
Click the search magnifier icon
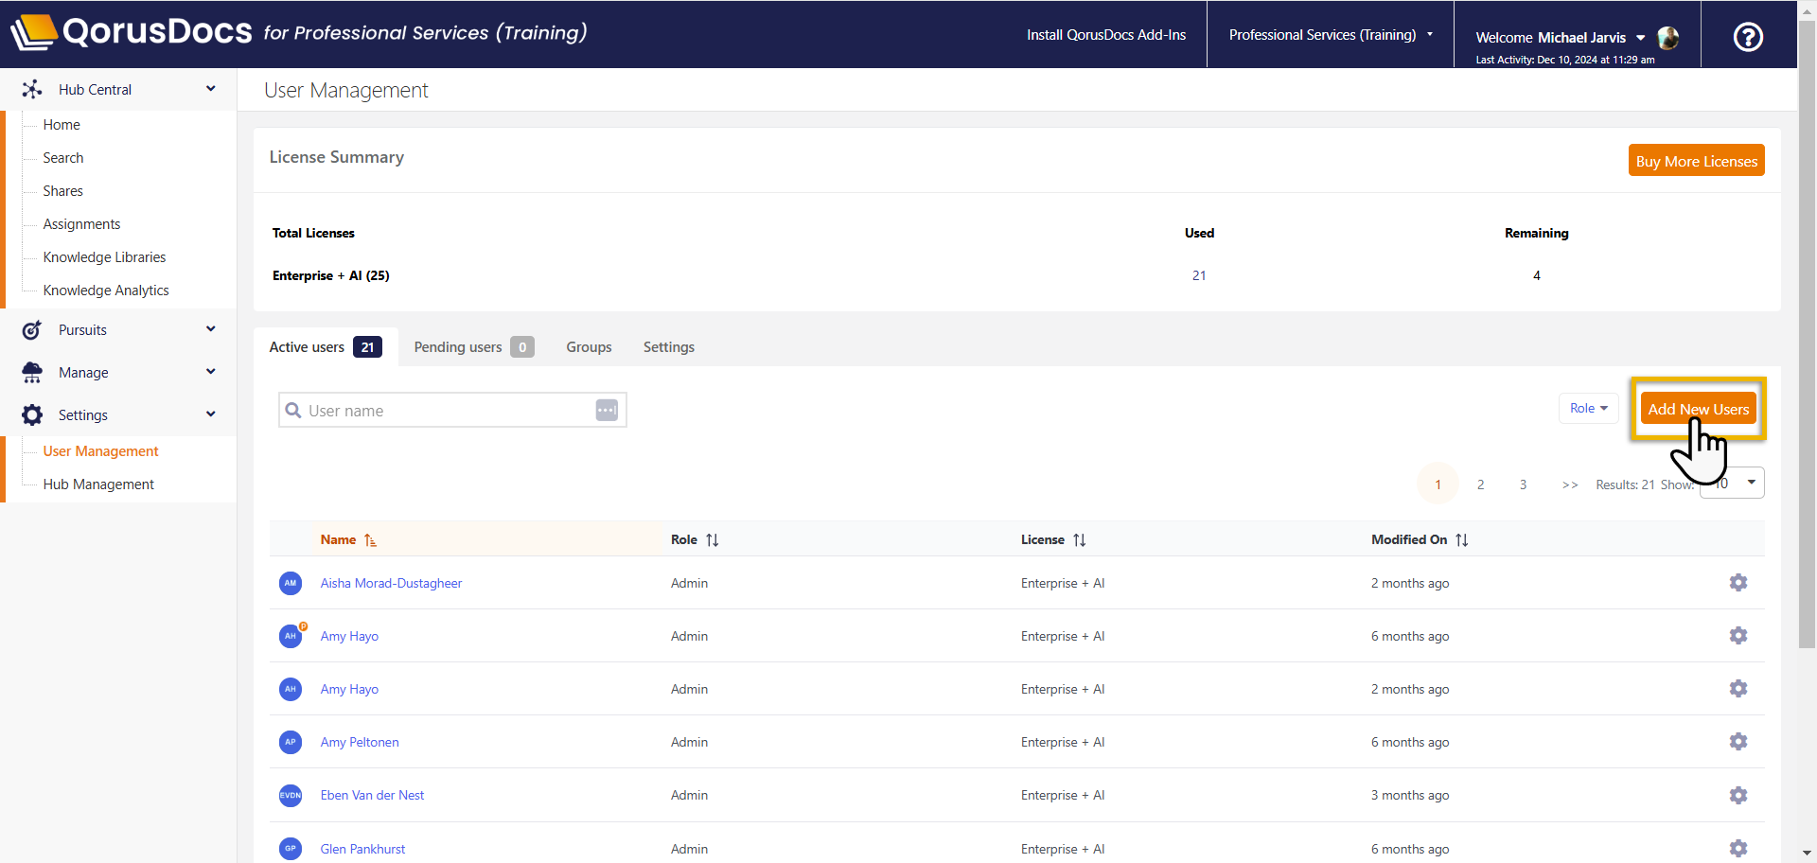pyautogui.click(x=293, y=411)
